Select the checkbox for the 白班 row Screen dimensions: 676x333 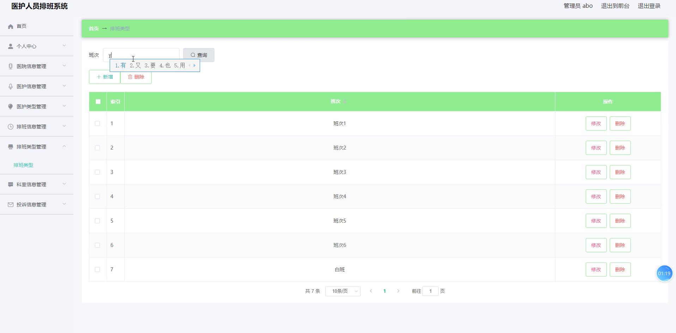[x=97, y=270]
